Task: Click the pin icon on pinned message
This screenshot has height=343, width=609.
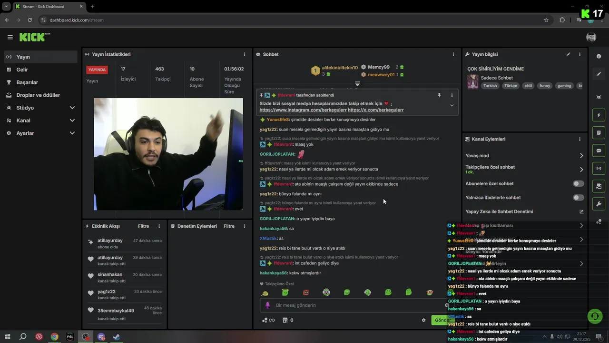Action: (x=439, y=95)
